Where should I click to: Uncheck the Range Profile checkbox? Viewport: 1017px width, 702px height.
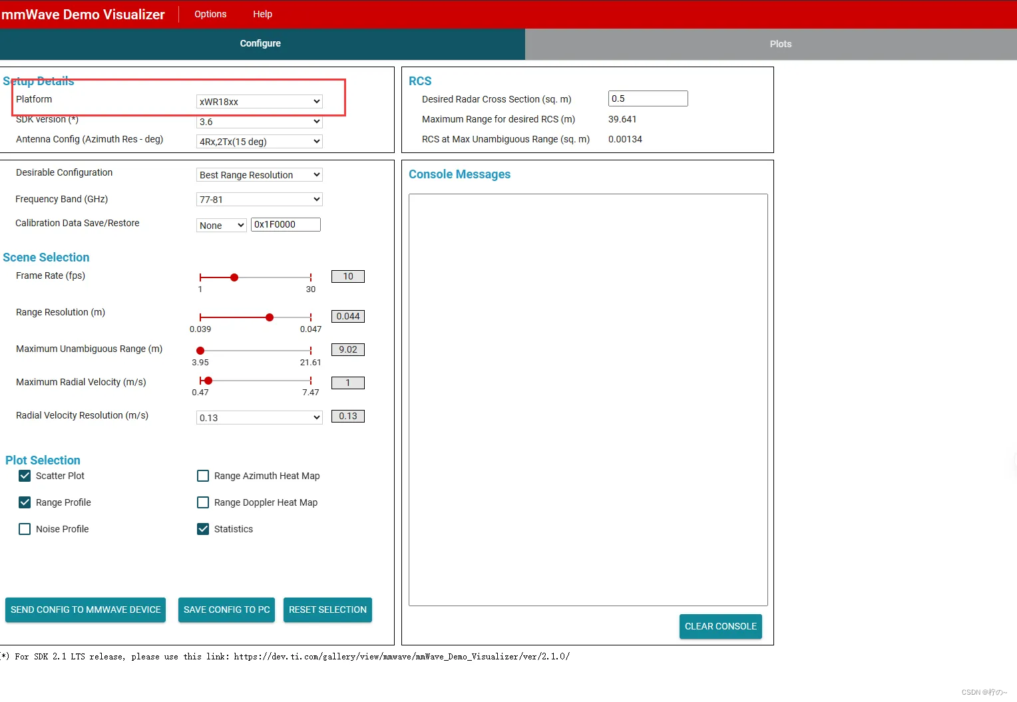[x=25, y=502]
